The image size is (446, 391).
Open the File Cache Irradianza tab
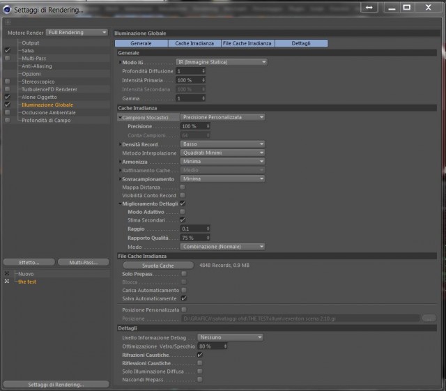(x=247, y=43)
